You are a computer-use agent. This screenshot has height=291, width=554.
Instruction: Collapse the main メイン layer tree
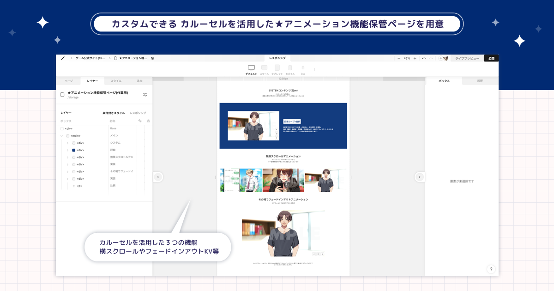61,135
